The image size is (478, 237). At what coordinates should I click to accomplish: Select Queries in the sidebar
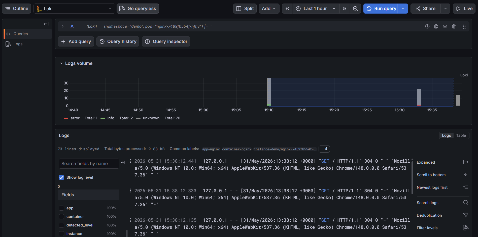pyautogui.click(x=28, y=34)
